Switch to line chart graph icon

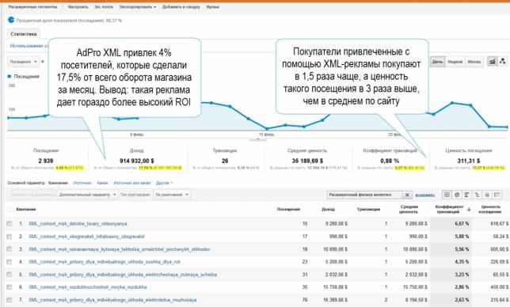point(493,61)
